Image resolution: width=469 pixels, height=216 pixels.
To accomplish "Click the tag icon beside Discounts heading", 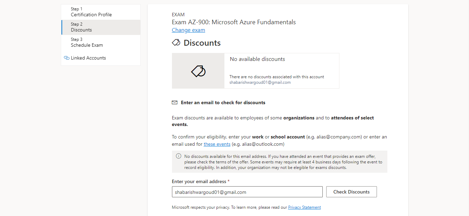I will [x=176, y=43].
